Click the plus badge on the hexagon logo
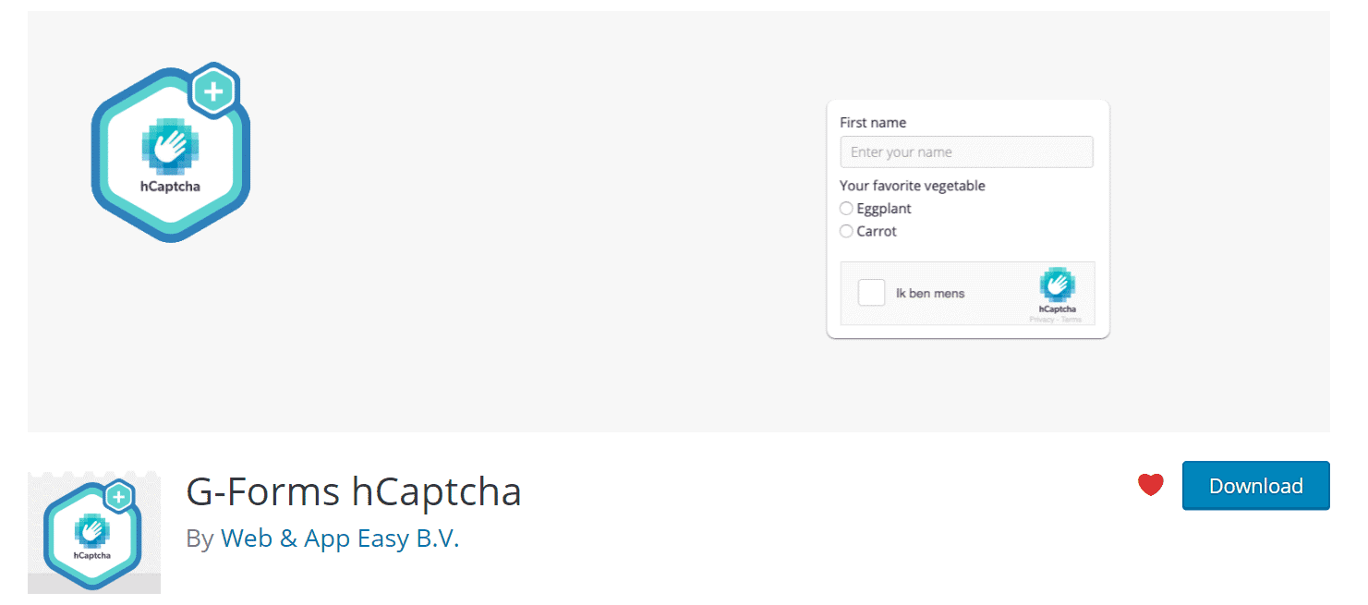The image size is (1368, 605). coord(213,89)
